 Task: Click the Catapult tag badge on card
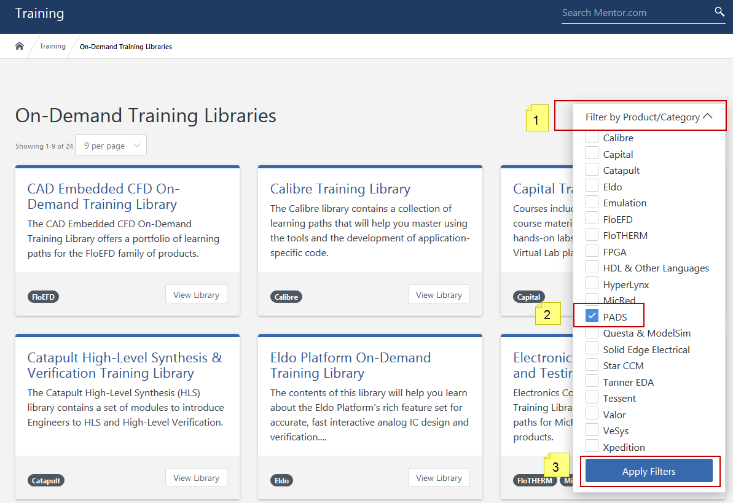pyautogui.click(x=46, y=480)
